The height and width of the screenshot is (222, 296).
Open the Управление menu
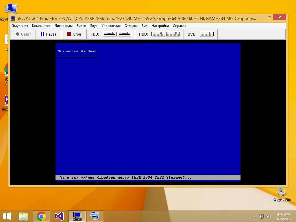tap(111, 26)
